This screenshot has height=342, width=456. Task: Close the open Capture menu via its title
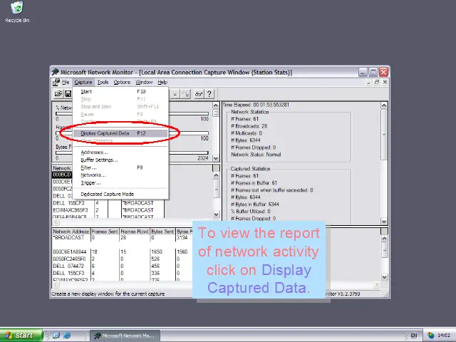[83, 83]
